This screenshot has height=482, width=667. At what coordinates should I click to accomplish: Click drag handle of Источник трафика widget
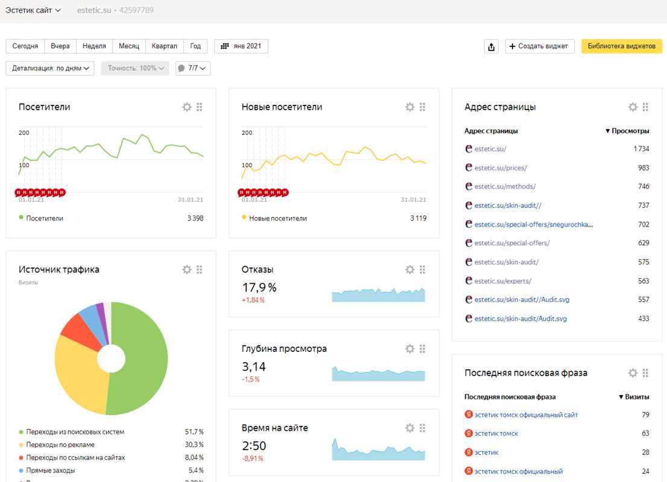pyautogui.click(x=200, y=269)
